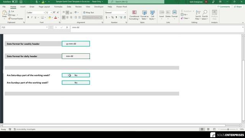245x138 pixels.
Task: Expand the Alignment group dialog launcher
Action: (102, 23)
